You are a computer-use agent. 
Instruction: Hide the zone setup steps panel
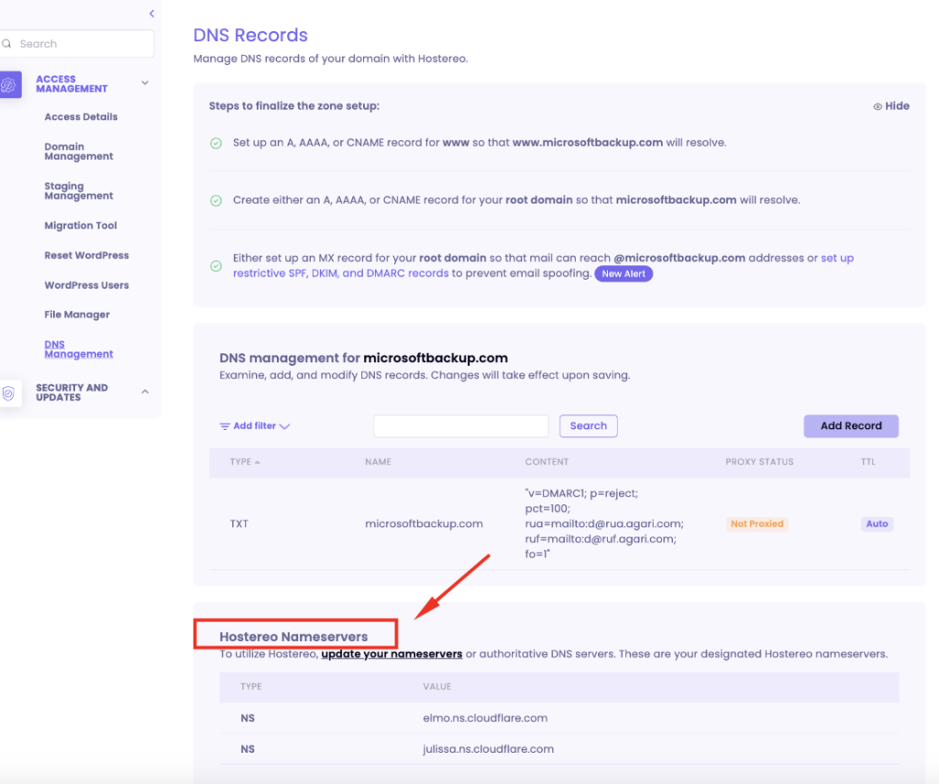coord(891,106)
